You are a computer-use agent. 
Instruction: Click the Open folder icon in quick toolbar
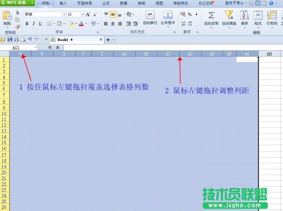point(3,39)
